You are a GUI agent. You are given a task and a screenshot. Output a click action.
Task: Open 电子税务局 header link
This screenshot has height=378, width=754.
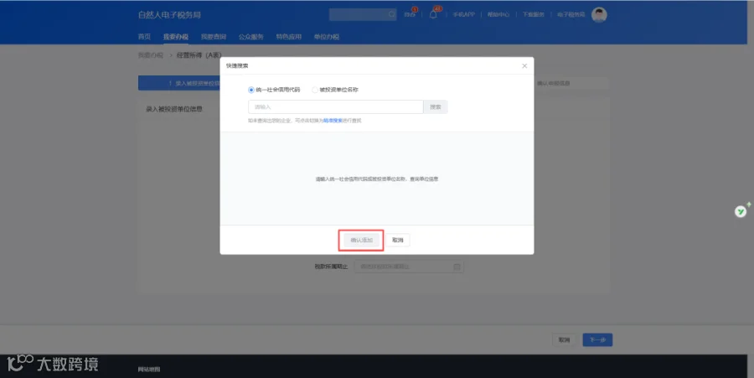571,14
